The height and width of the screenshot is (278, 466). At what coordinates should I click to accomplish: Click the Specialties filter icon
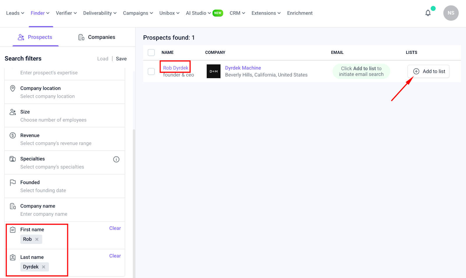click(x=13, y=159)
